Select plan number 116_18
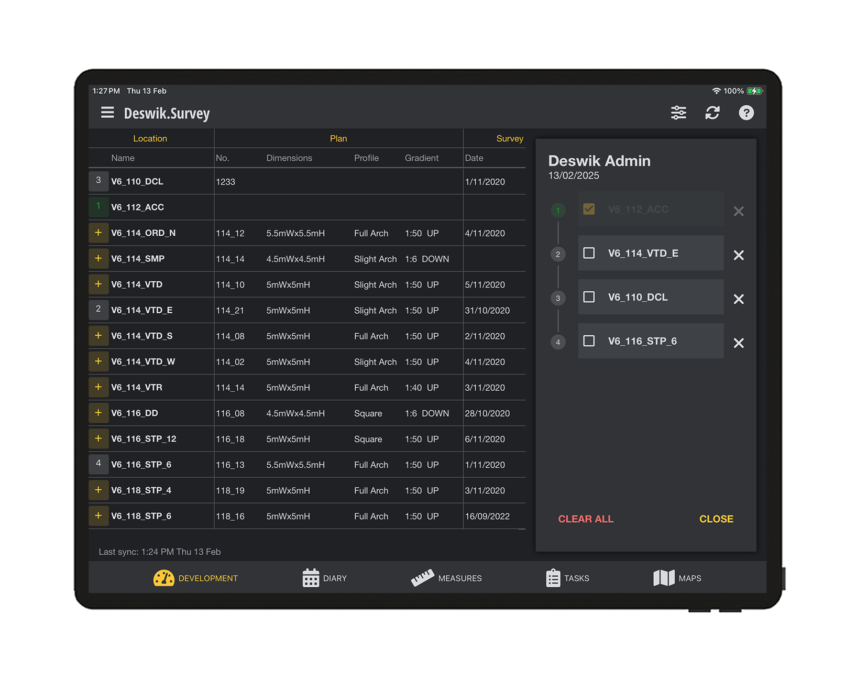This screenshot has height=681, width=856. coord(230,439)
